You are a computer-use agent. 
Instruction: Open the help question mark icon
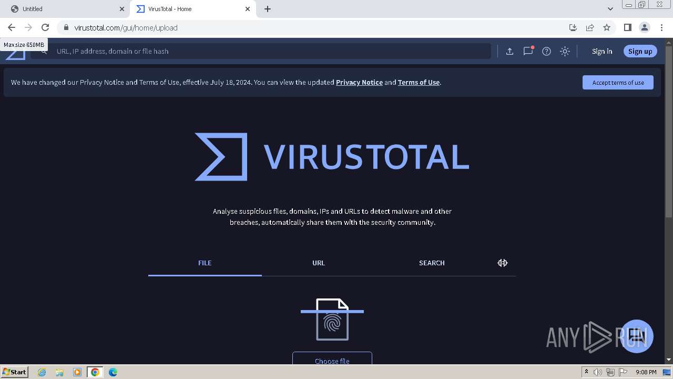point(546,51)
